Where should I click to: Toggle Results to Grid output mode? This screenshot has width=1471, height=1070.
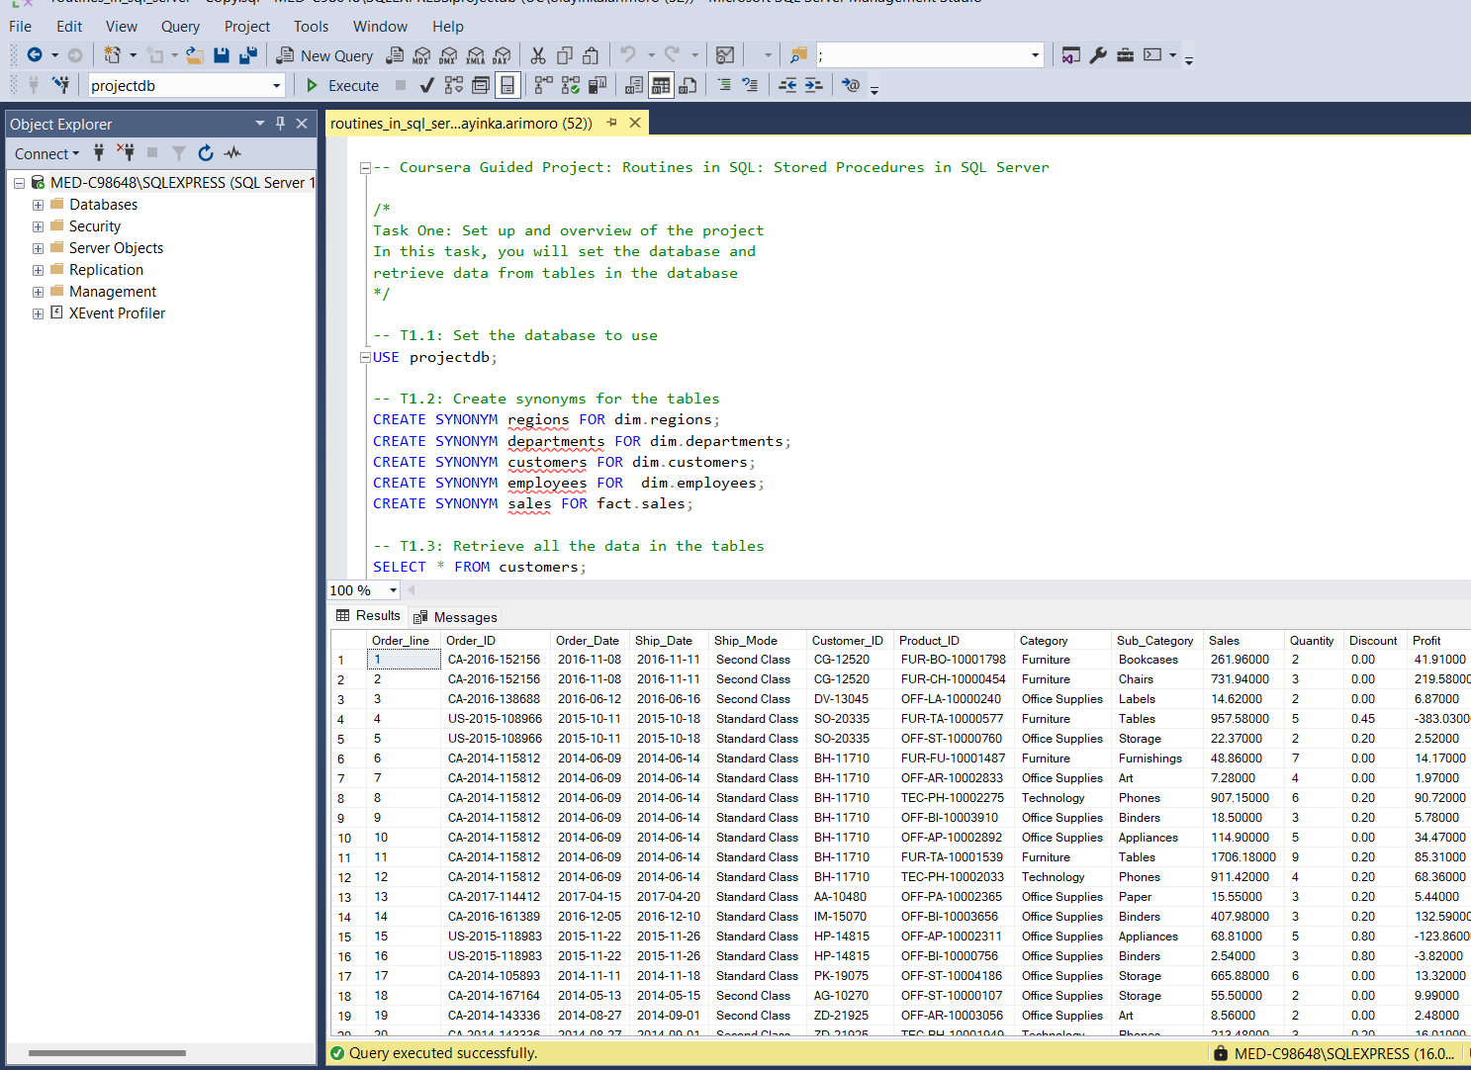(661, 86)
